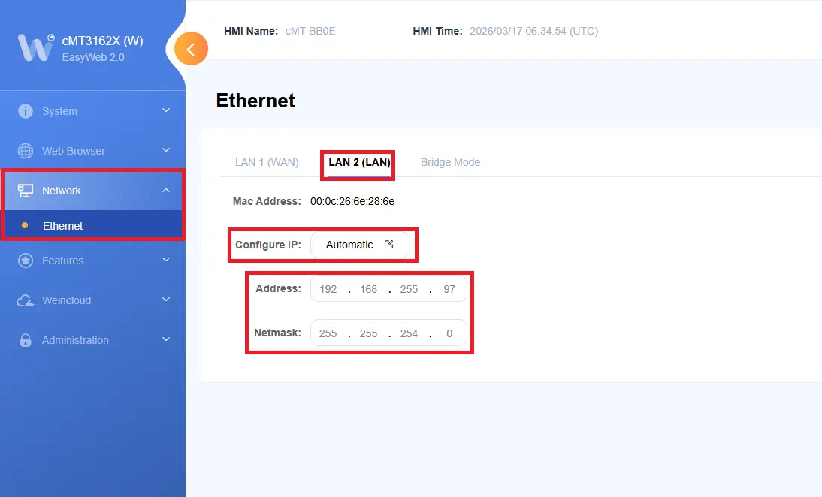This screenshot has width=822, height=497.
Task: Click the first octet of the Address field
Action: click(328, 288)
